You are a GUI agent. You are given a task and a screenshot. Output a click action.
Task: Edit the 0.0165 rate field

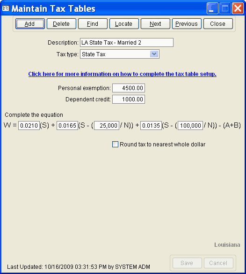(x=67, y=125)
